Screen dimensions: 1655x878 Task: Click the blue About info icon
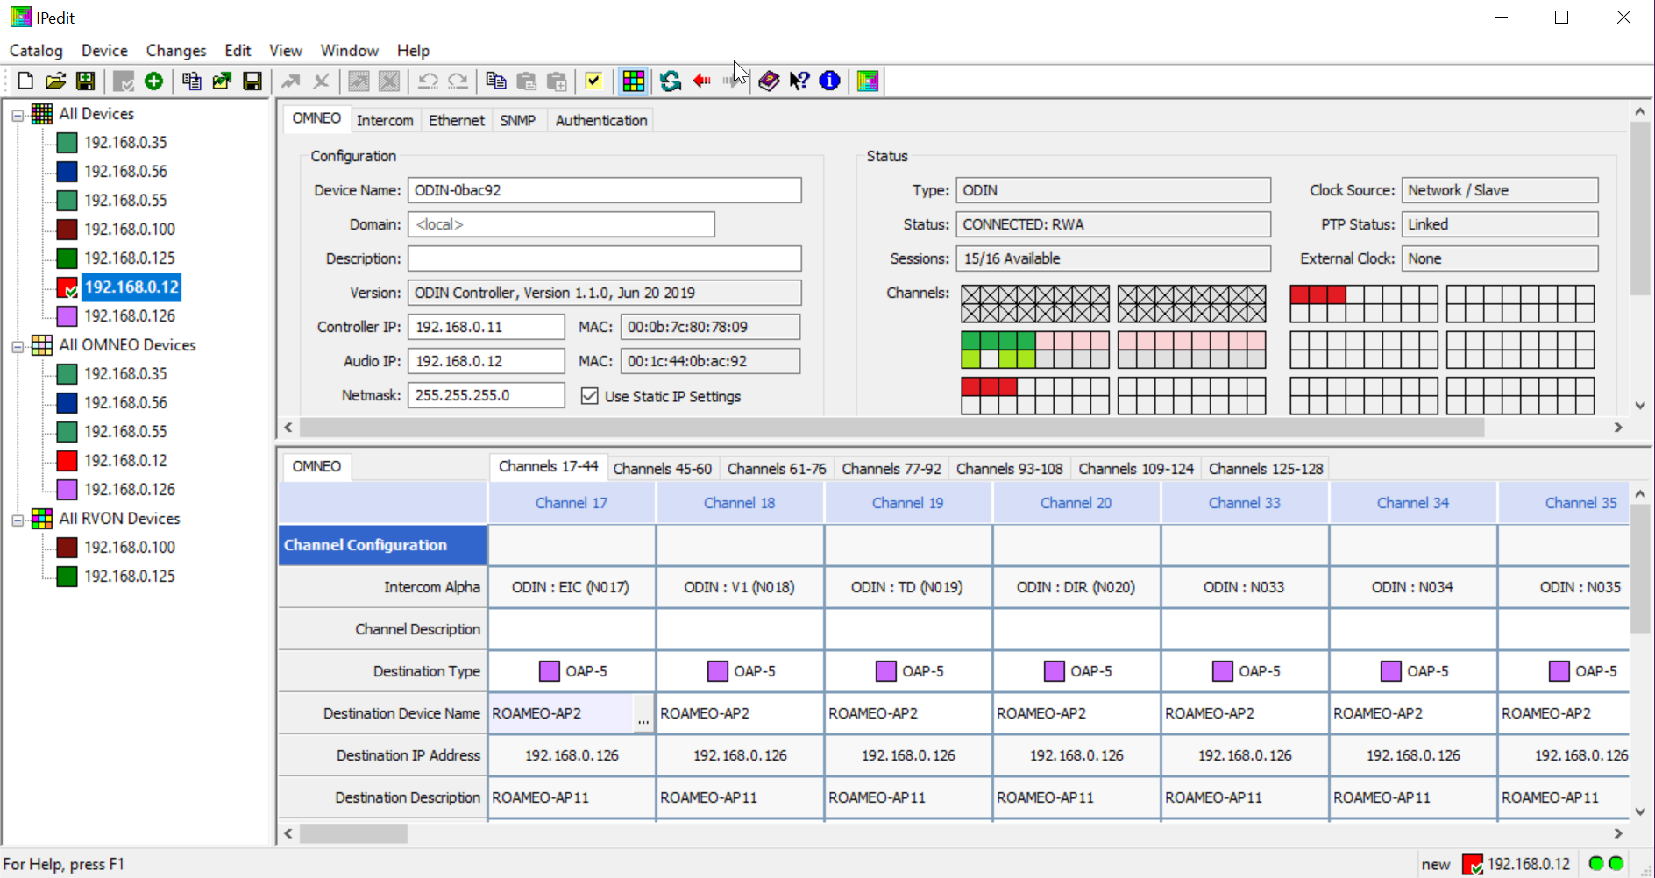[x=829, y=81]
